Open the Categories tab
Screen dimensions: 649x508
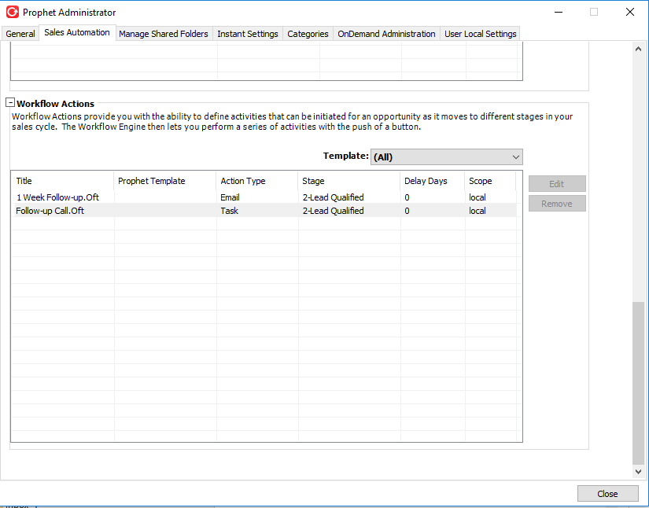click(x=308, y=34)
